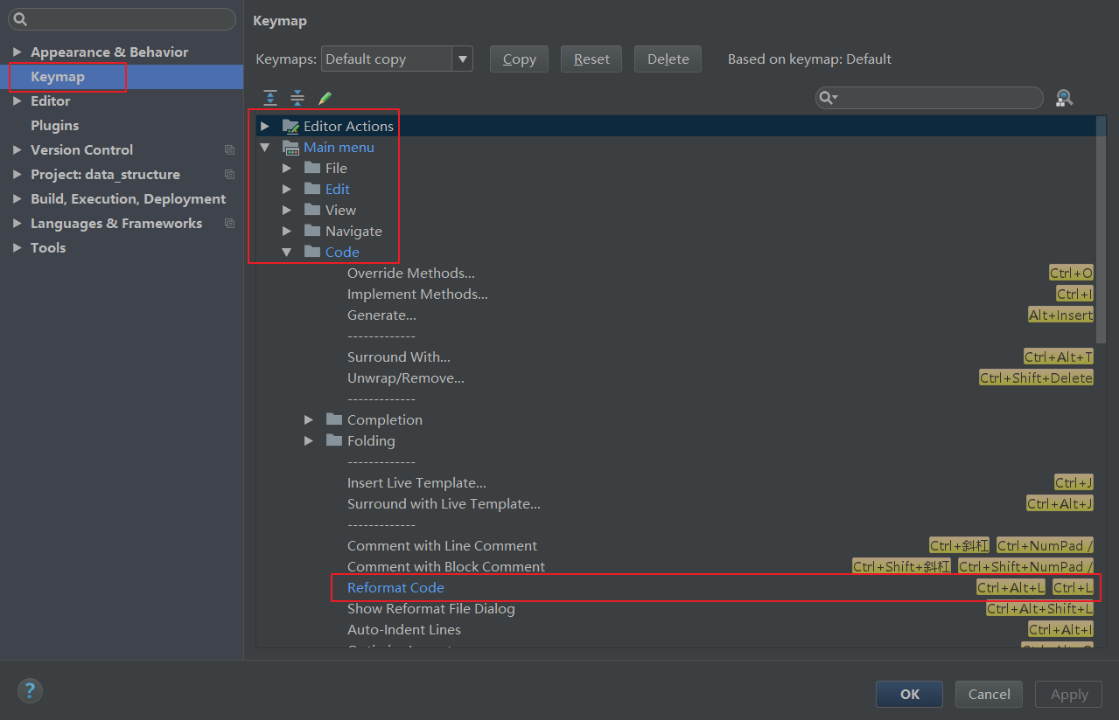1119x720 pixels.
Task: Select the Reformat Code action row
Action: coord(395,587)
